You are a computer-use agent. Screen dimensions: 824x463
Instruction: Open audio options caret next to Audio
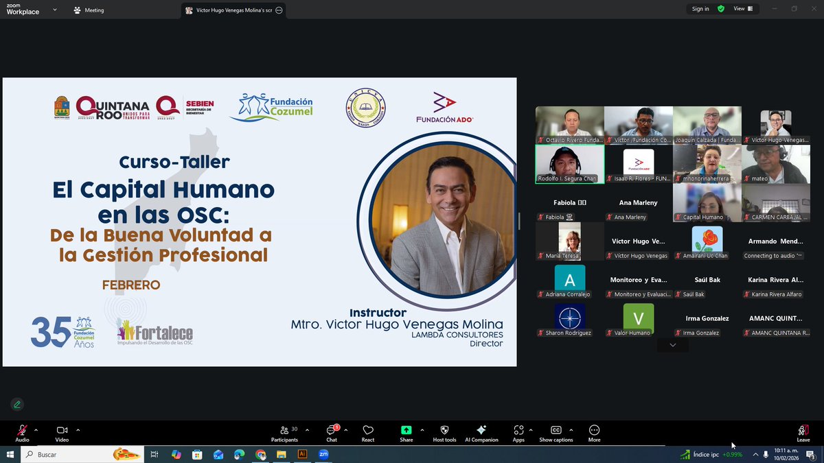tap(36, 430)
